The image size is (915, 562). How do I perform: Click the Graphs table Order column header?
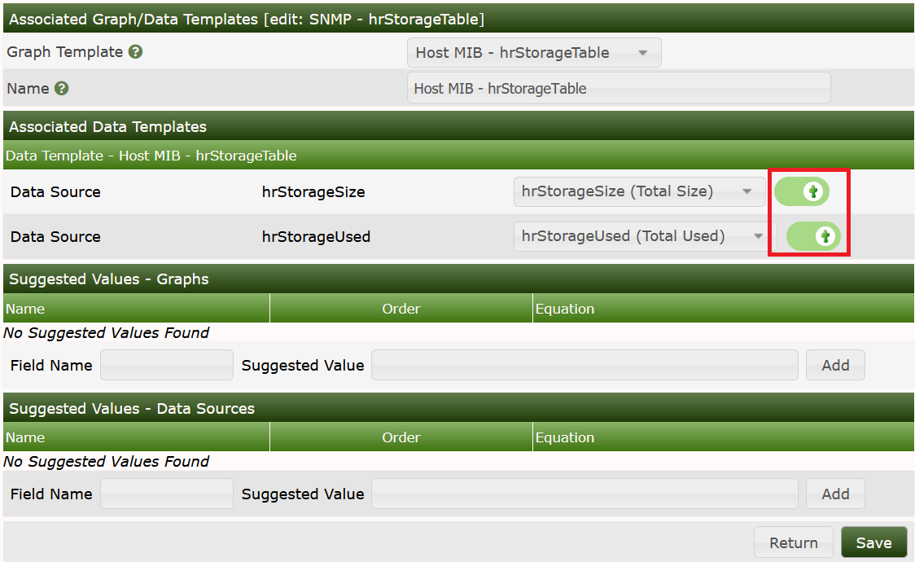(x=401, y=309)
